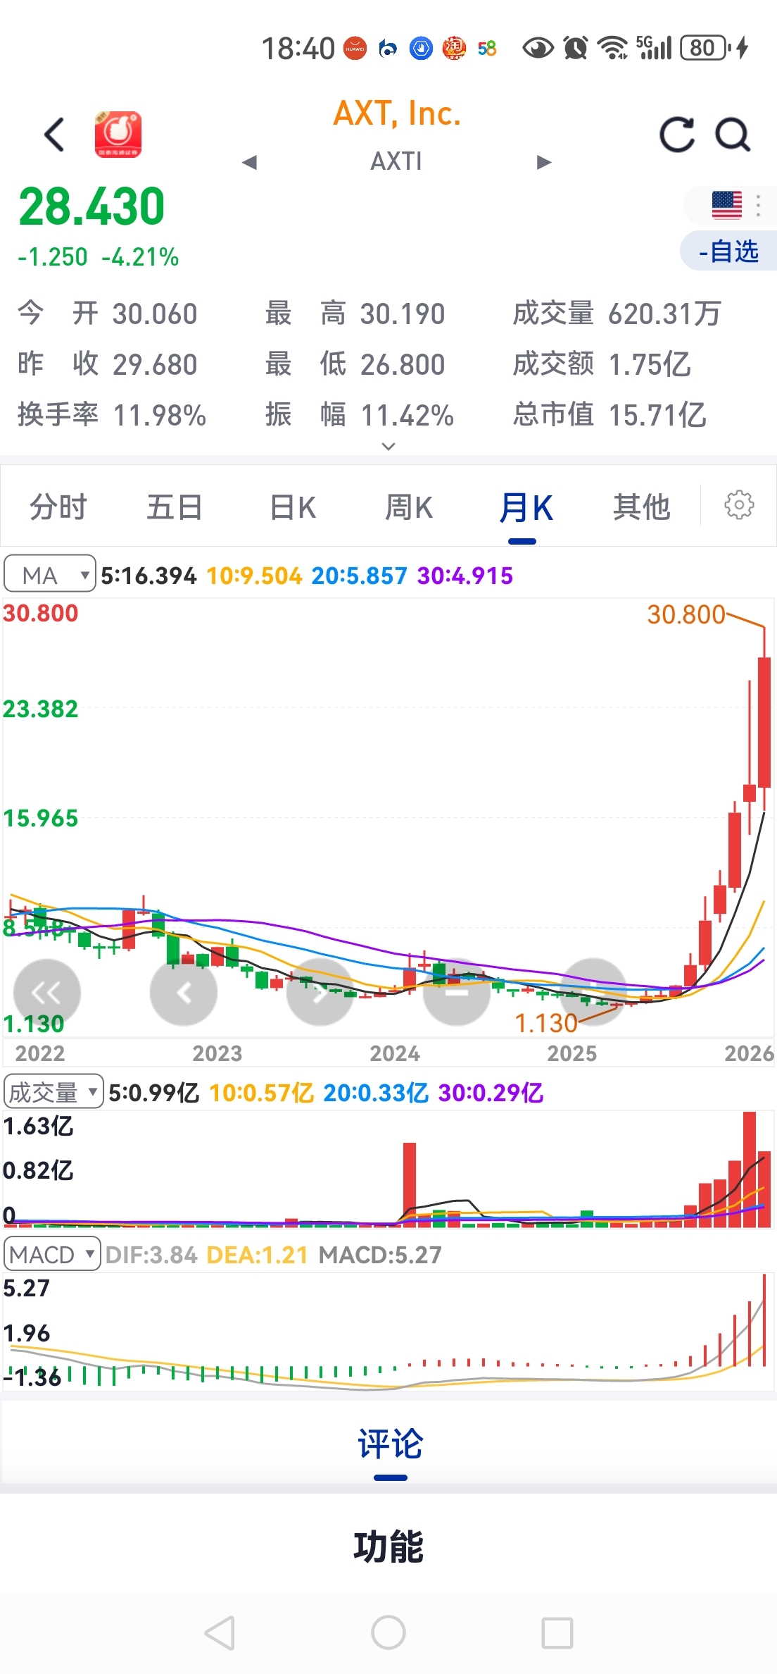The width and height of the screenshot is (777, 1674).
Task: Select the 月K monthly candlestick tab
Action: [x=526, y=507]
